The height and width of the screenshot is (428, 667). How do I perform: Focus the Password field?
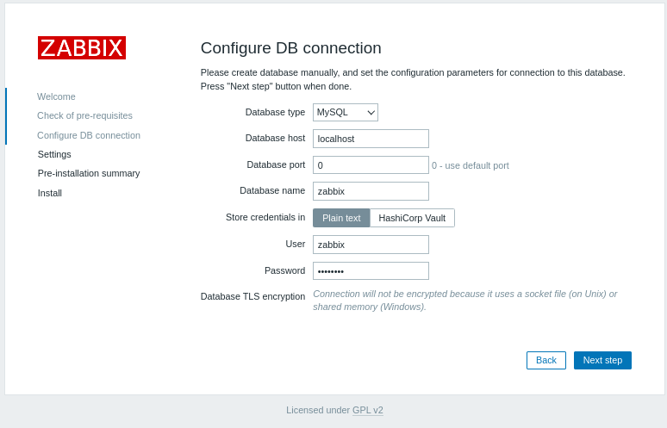click(371, 271)
